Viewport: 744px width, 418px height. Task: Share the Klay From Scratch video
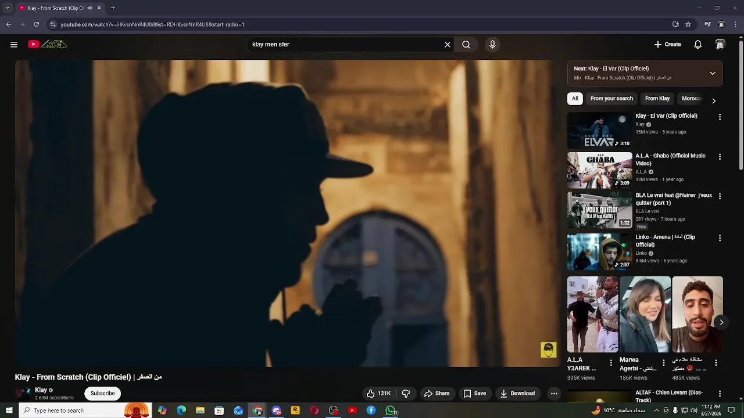[x=437, y=393]
